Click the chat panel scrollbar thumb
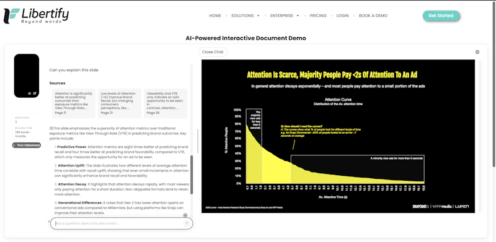 (x=192, y=175)
